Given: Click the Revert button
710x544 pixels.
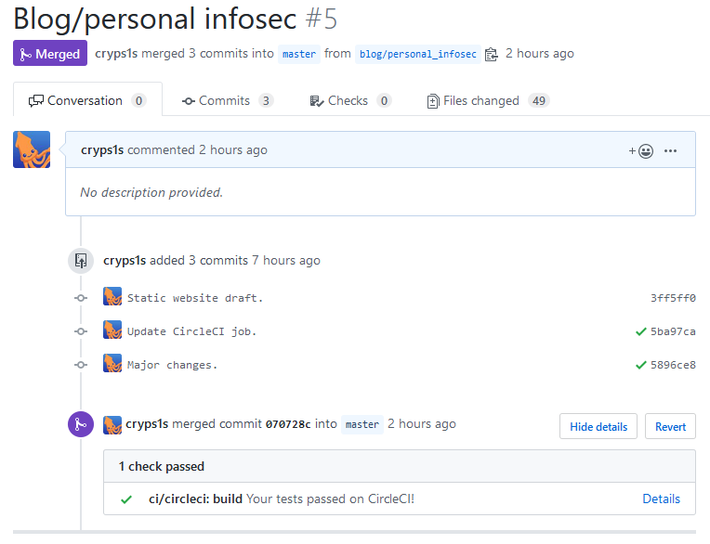Looking at the screenshot, I should [670, 426].
